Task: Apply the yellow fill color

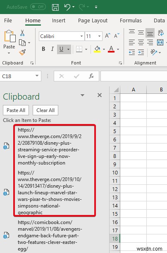Action: point(97,49)
